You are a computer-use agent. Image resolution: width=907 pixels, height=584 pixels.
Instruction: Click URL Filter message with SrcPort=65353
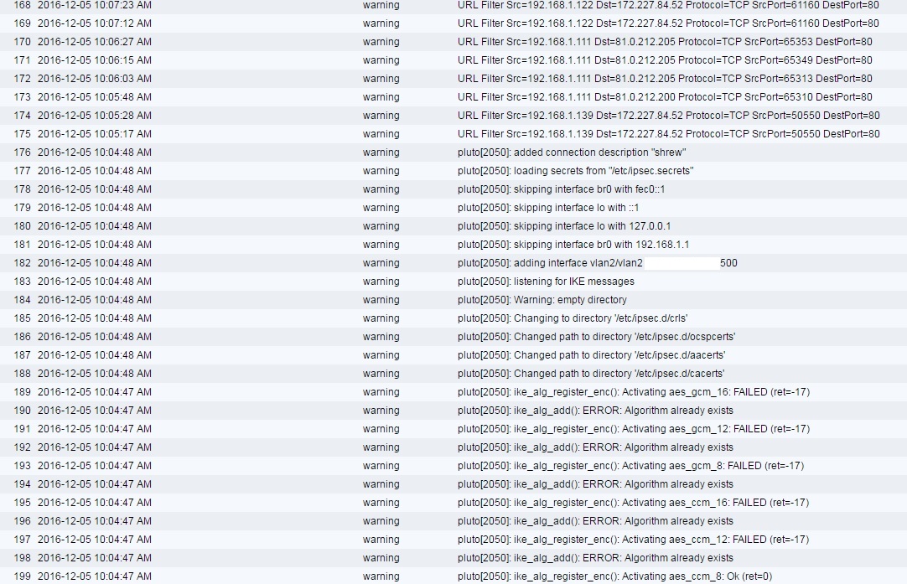click(665, 42)
